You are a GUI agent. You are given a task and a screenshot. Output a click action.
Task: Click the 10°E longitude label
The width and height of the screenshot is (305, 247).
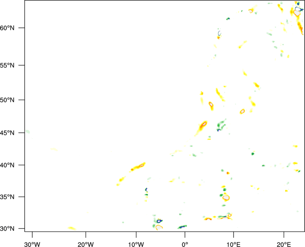[233, 244]
